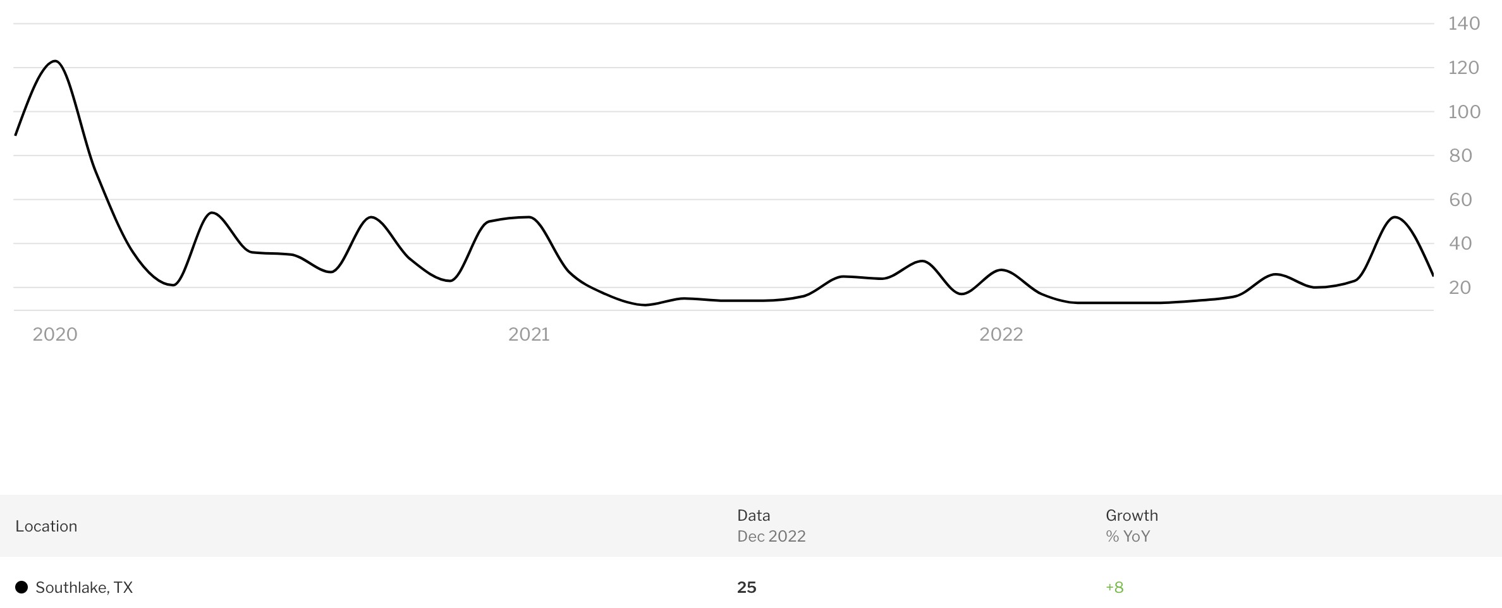Click the 100 y-axis label
Viewport: 1502px width, 608px height.
(x=1464, y=112)
